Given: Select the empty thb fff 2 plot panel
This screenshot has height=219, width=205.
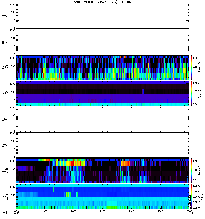Looking at the screenshot, I should pyautogui.click(x=102, y=42).
